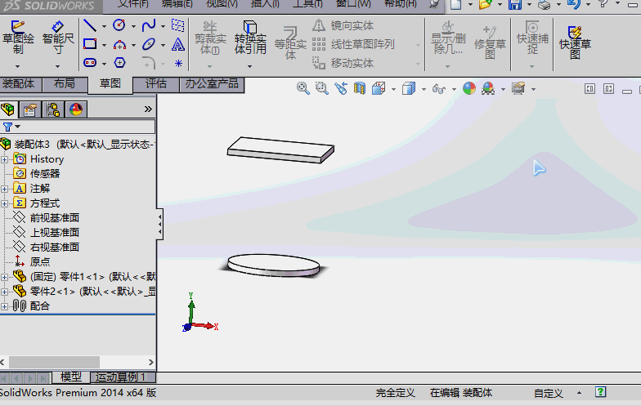Image resolution: width=641 pixels, height=406 pixels.
Task: Open the Display Style dropdown arrow
Action: [x=424, y=89]
